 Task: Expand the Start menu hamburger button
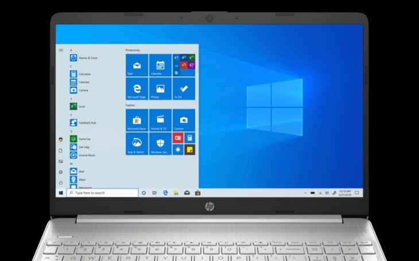point(61,50)
